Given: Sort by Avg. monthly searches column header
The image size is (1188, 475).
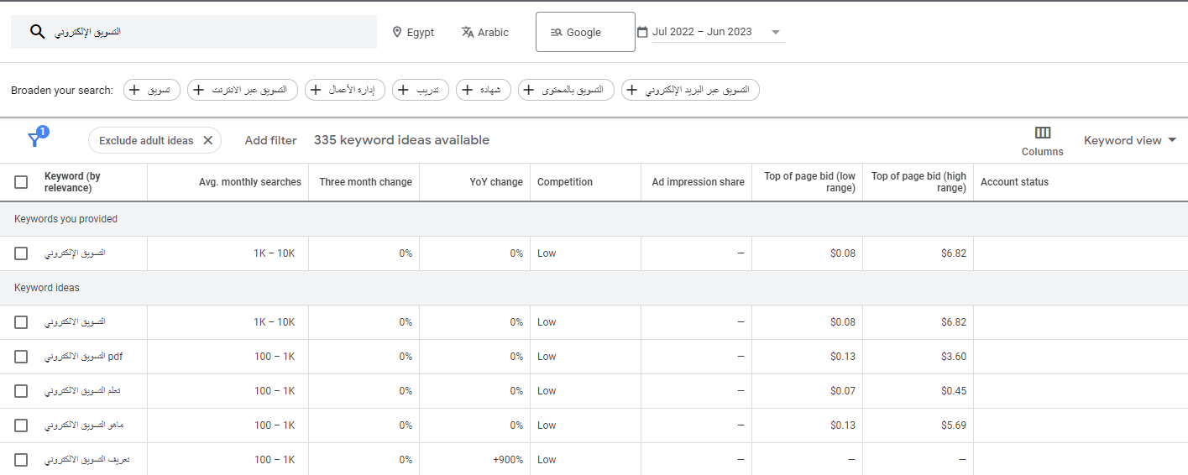Looking at the screenshot, I should [249, 182].
